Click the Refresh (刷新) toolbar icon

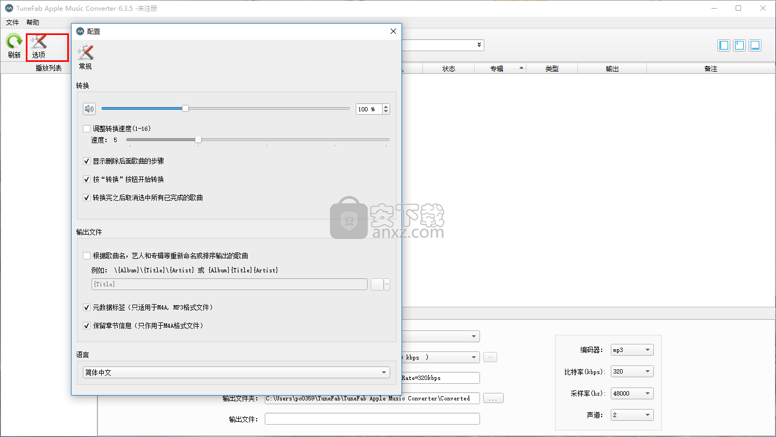14,46
